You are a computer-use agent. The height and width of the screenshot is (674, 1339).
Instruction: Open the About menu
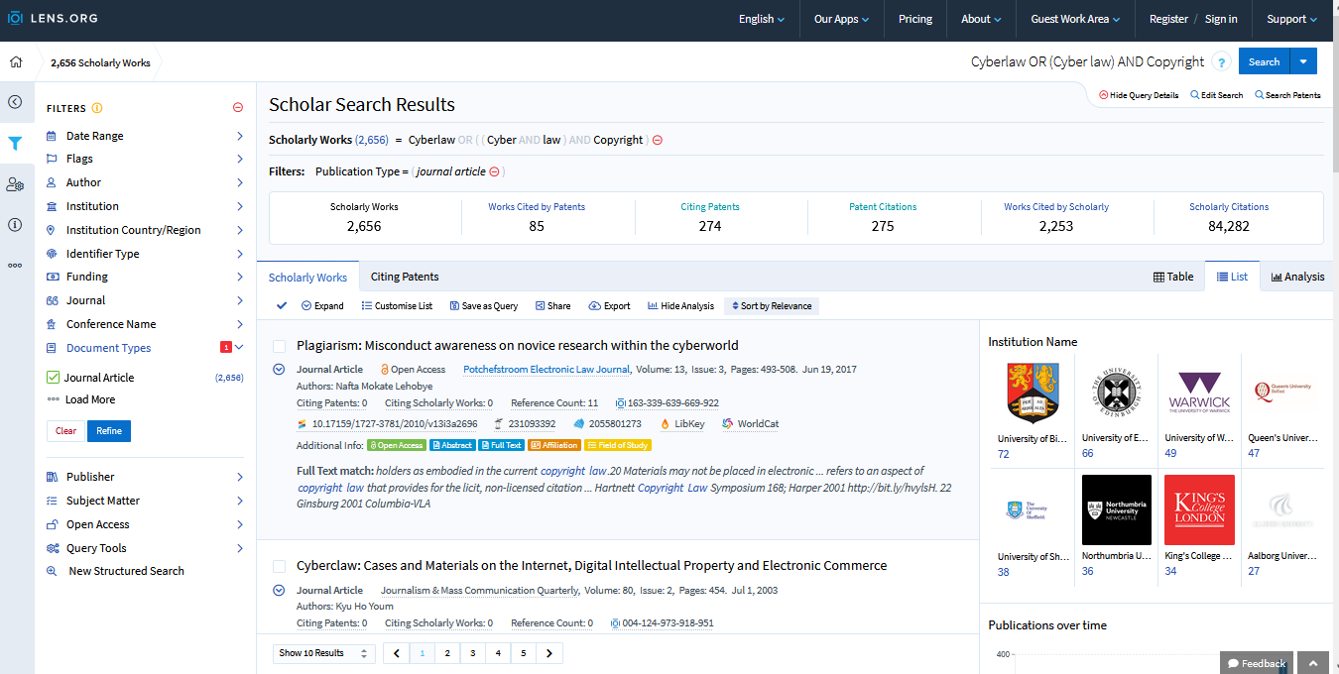click(x=981, y=19)
